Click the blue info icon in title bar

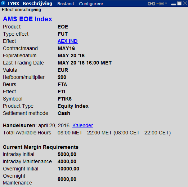pyautogui.click(x=3, y=3)
